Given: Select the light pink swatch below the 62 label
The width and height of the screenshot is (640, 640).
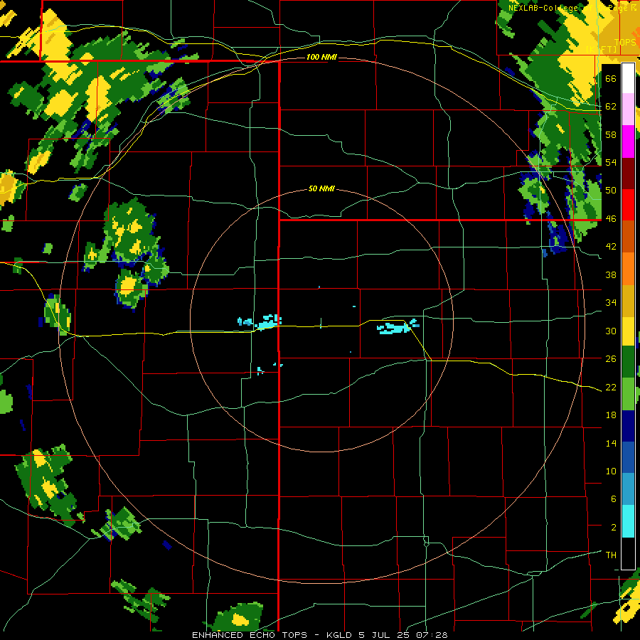Looking at the screenshot, I should tap(628, 109).
